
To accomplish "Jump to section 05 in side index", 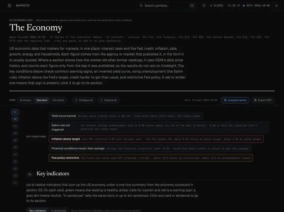I will point(15,140).
